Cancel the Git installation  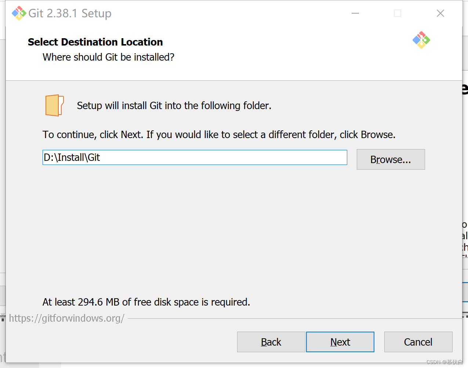click(418, 342)
